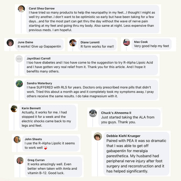Click Karin Bennett's dog avatar

tap(14, 109)
